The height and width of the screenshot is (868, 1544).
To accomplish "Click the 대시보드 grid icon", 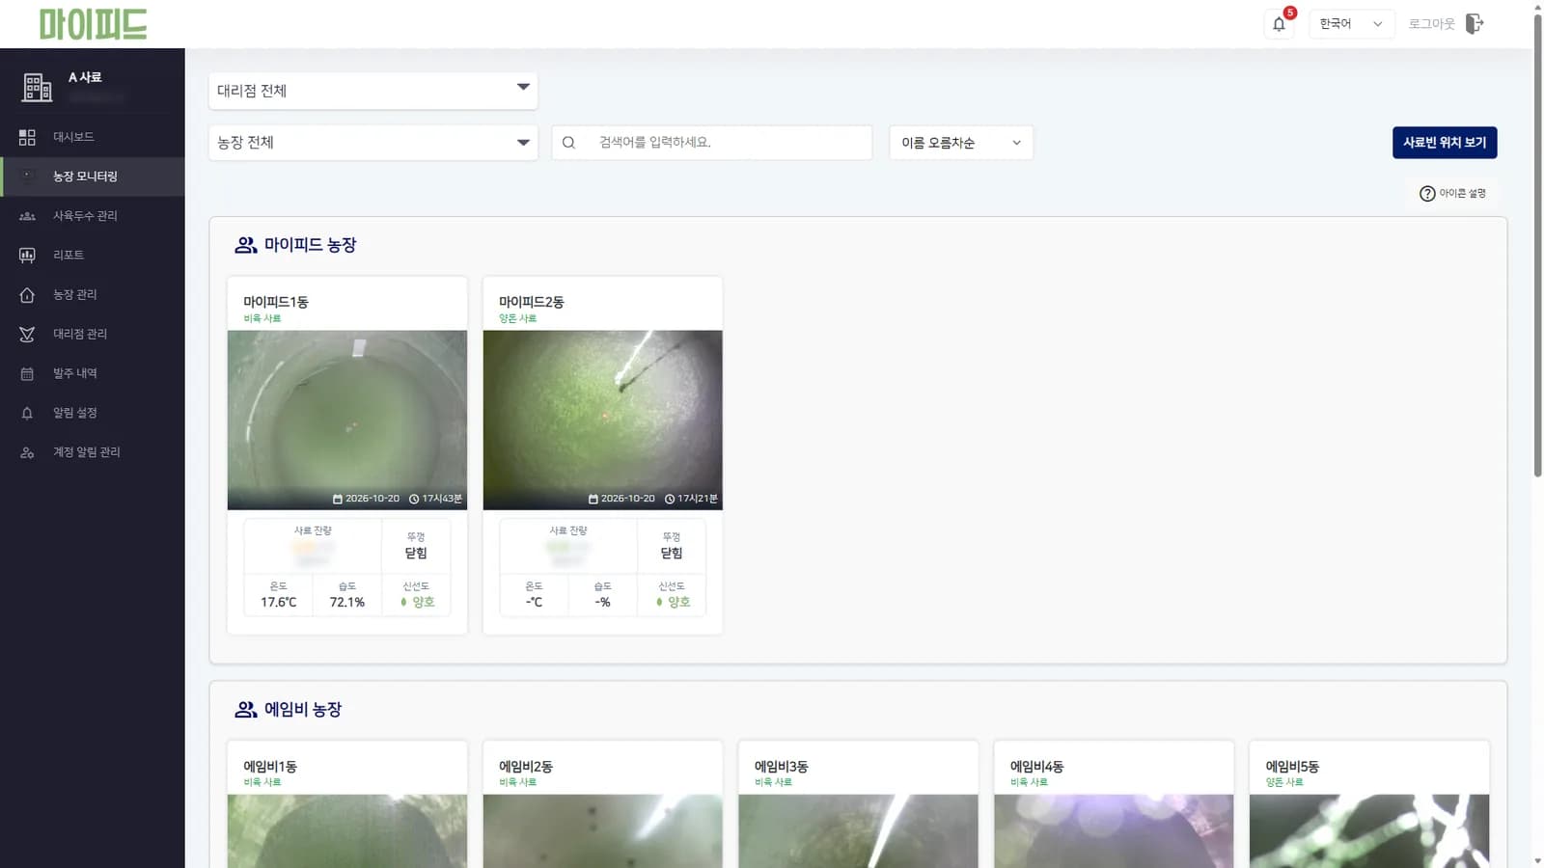I will point(27,137).
